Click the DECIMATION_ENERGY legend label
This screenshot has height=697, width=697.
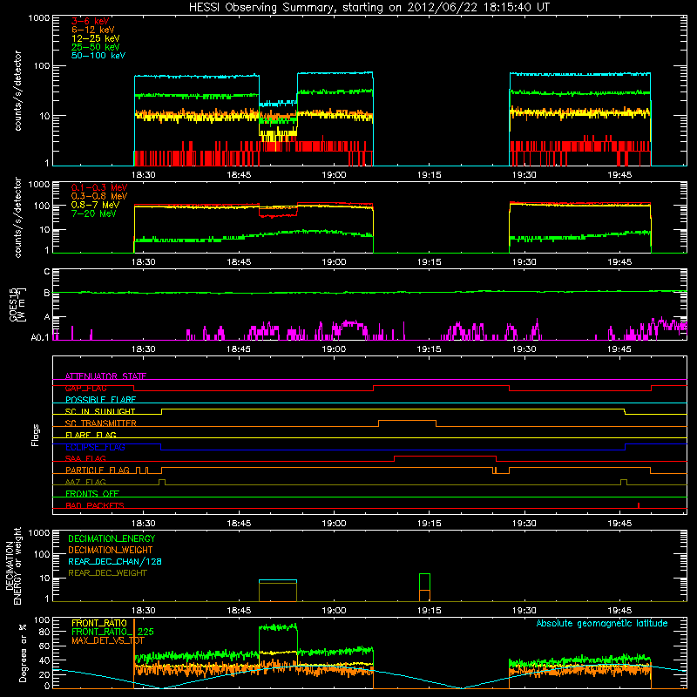pos(112,538)
